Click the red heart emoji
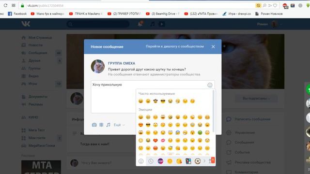Image resolution: width=310 pixels, height=174 pixels. coord(155,141)
